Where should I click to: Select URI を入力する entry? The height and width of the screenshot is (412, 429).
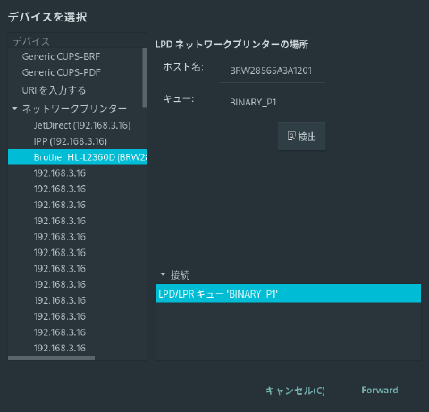pos(78,90)
